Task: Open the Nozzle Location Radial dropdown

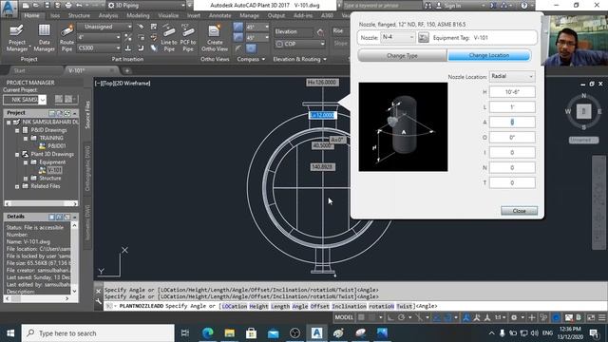Action: coord(512,76)
